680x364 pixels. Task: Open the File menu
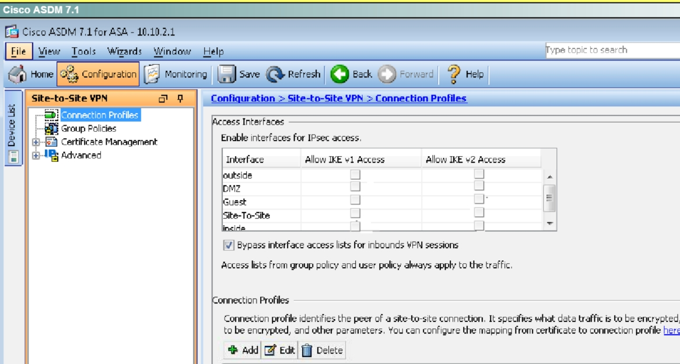[18, 52]
